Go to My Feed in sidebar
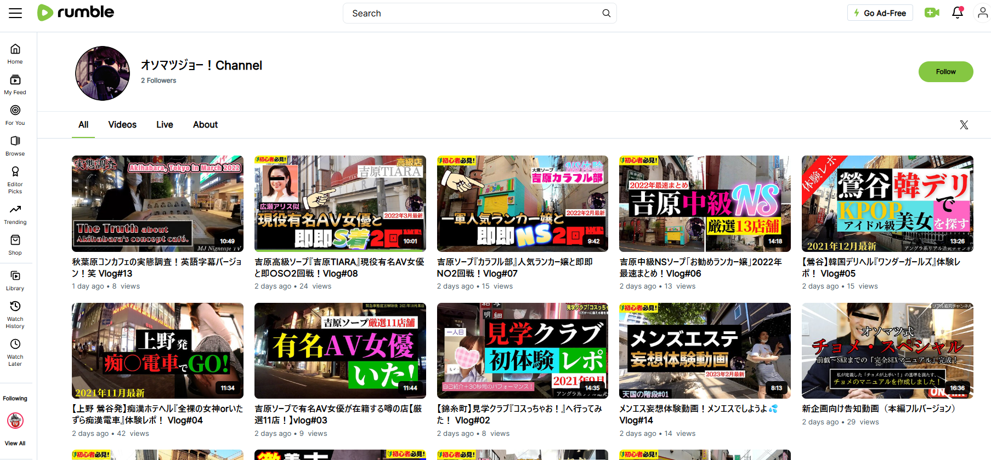The width and height of the screenshot is (991, 460). pos(15,84)
